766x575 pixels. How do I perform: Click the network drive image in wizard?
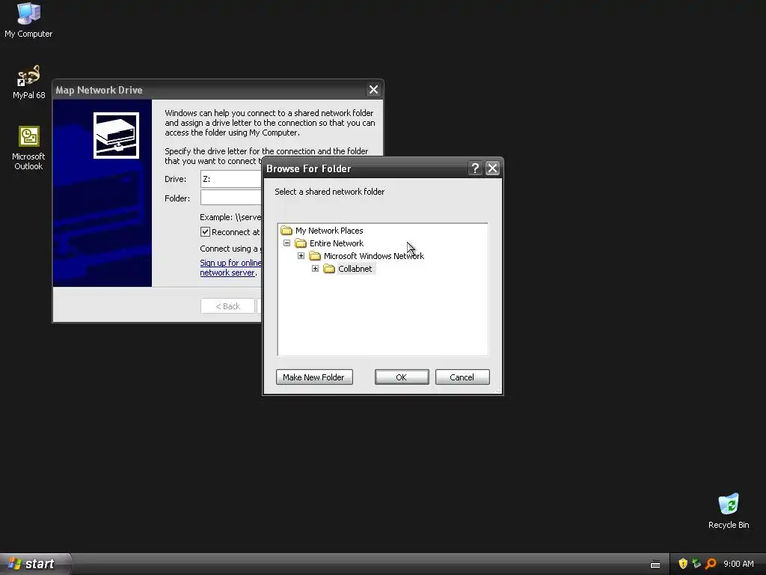[x=116, y=136]
